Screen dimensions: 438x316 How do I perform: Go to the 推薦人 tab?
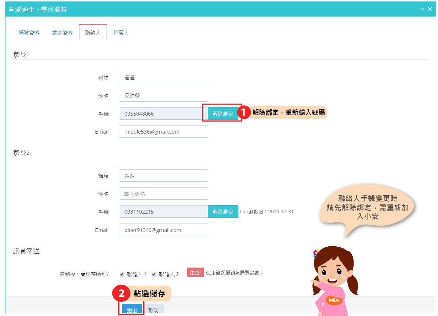(121, 33)
